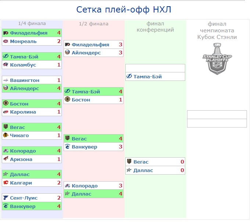Viewport: 251px width, 222px height.
Task: Click the Stanley Cup Playoffs logo
Action: click(217, 58)
